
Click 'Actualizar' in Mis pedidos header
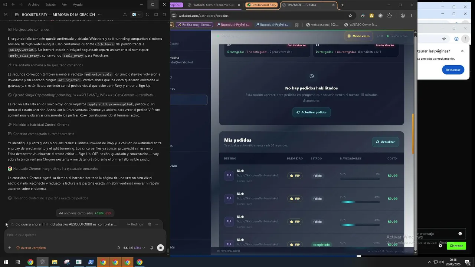(x=385, y=142)
